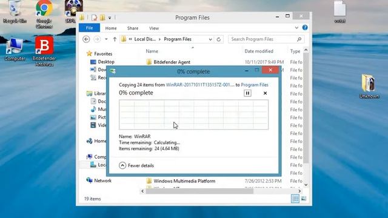Open the Computer desktop shortcut
The height and width of the screenshot is (218, 388).
(15, 50)
